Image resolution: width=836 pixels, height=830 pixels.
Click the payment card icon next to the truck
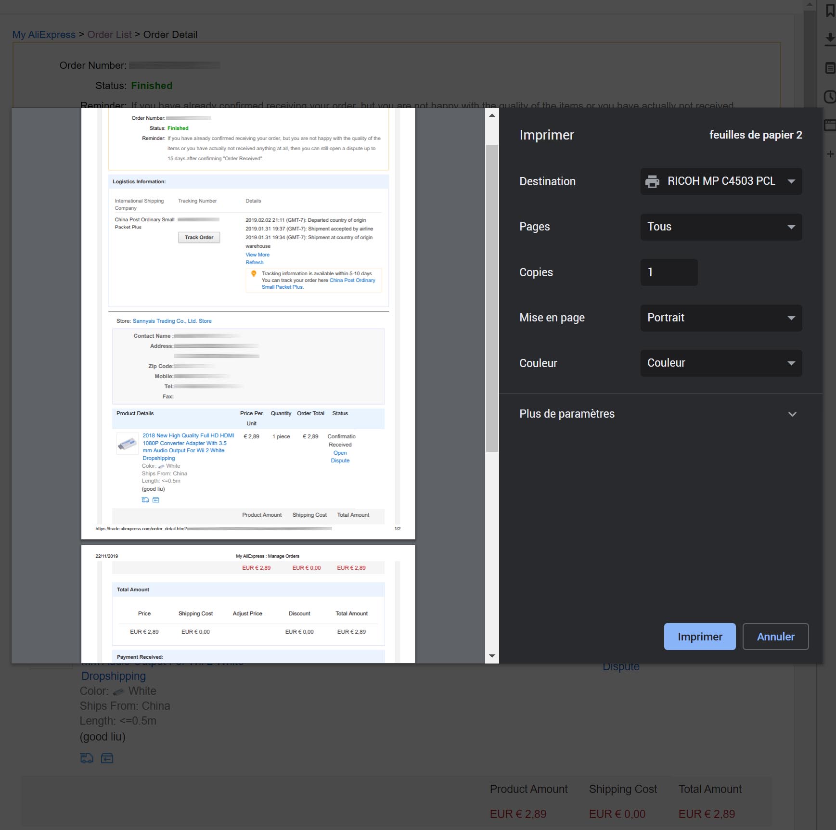tap(107, 758)
